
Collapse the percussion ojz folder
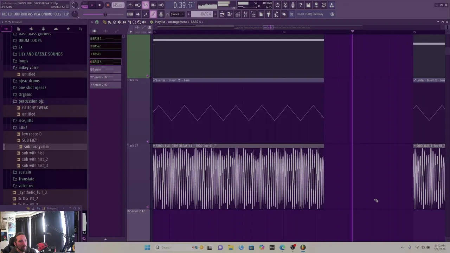(x=31, y=101)
